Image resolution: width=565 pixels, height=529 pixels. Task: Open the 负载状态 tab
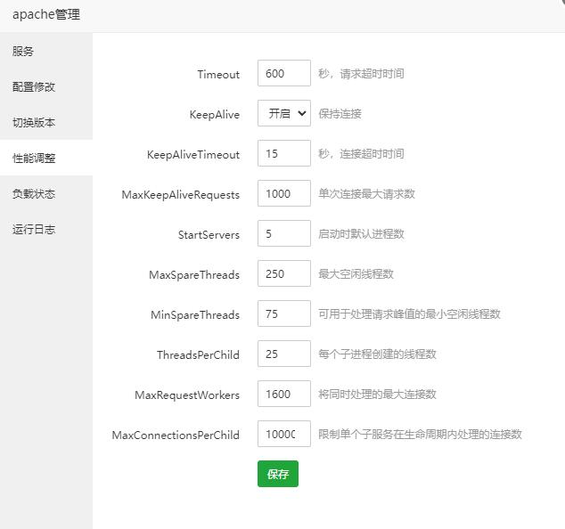click(x=46, y=193)
